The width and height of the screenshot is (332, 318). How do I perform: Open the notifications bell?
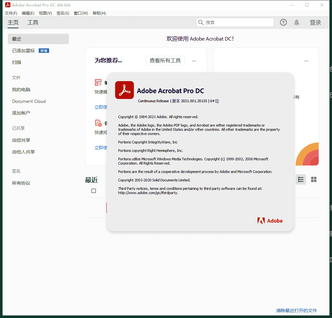297,22
